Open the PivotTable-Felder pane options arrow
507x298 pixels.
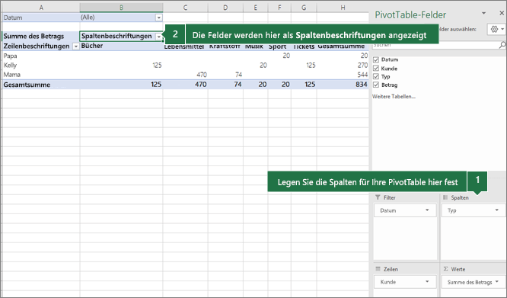[483, 13]
